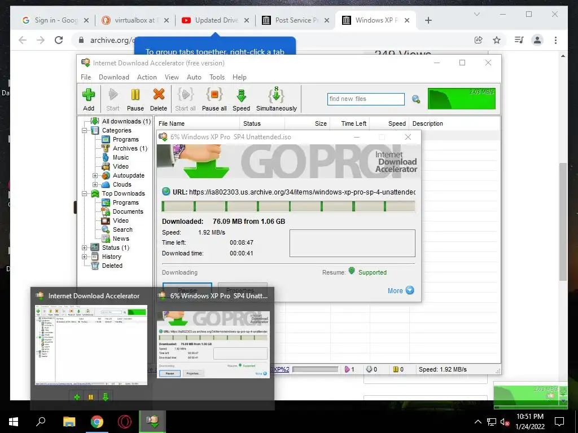Click the segmented download progress bar
The height and width of the screenshot is (433, 578).
tap(288, 206)
